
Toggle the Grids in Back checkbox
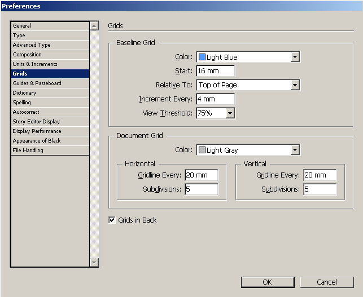click(112, 220)
